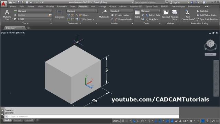Open the annotation scale 1:1 dropdown

186,121
